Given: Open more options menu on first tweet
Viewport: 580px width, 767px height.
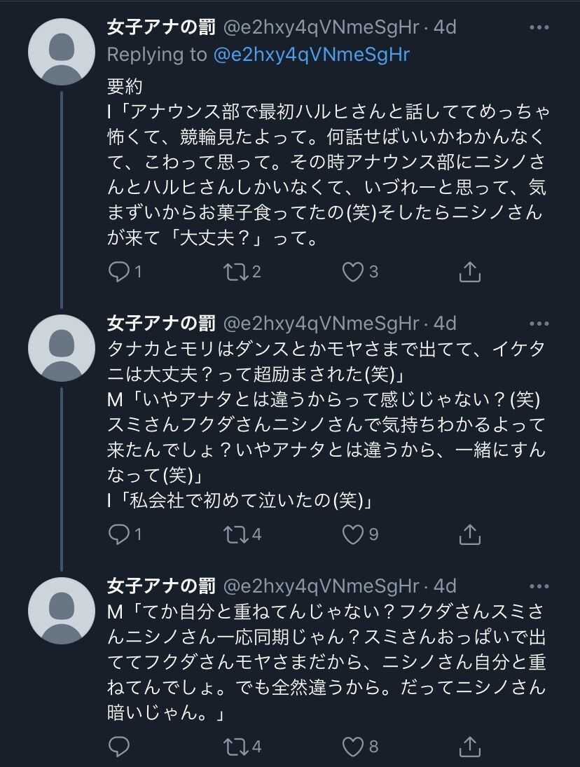Looking at the screenshot, I should pyautogui.click(x=539, y=27).
